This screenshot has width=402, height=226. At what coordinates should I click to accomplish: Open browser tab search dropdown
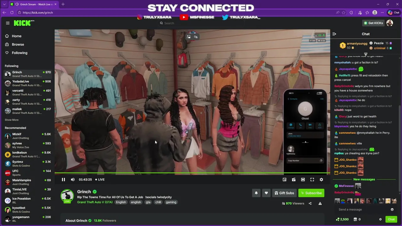4,4
